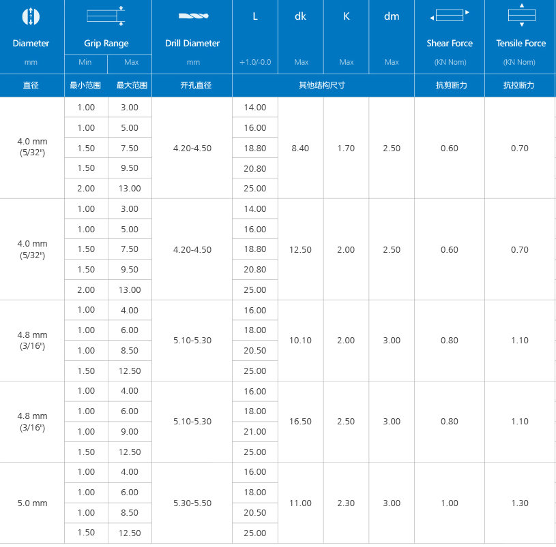Viewport: 556px width, 547px height.
Task: Select the Drill Diameter column header label
Action: [192, 44]
